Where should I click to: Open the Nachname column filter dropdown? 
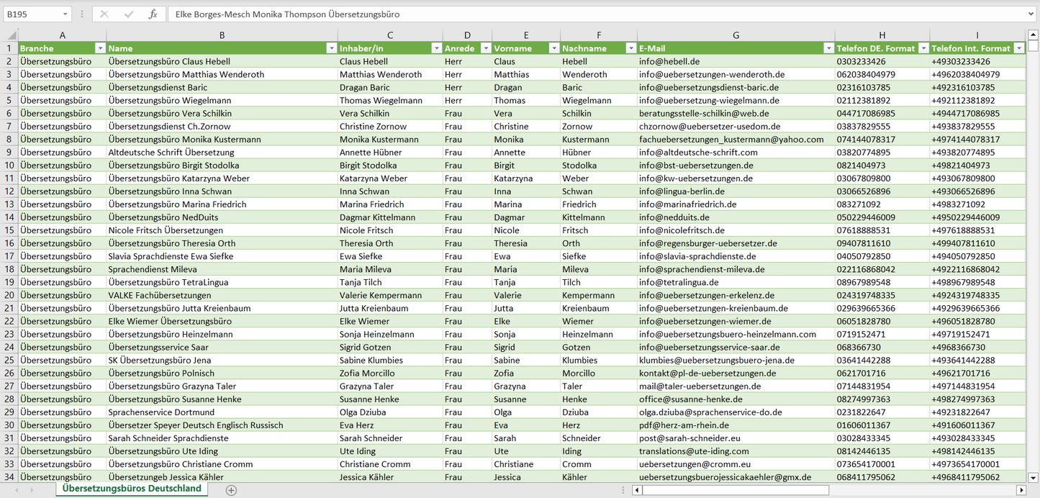click(629, 48)
